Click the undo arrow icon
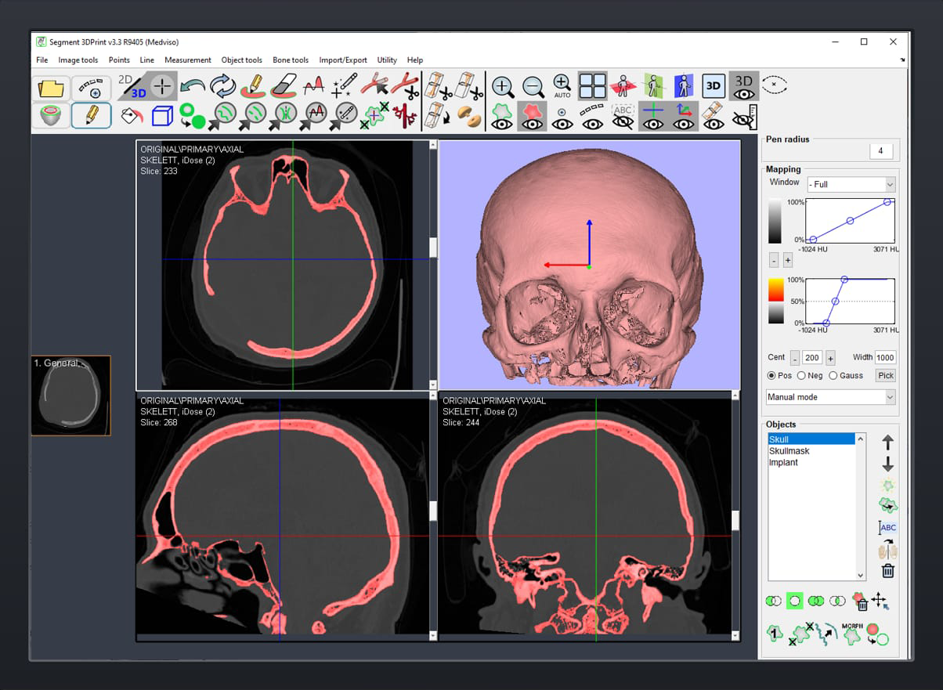 point(192,85)
